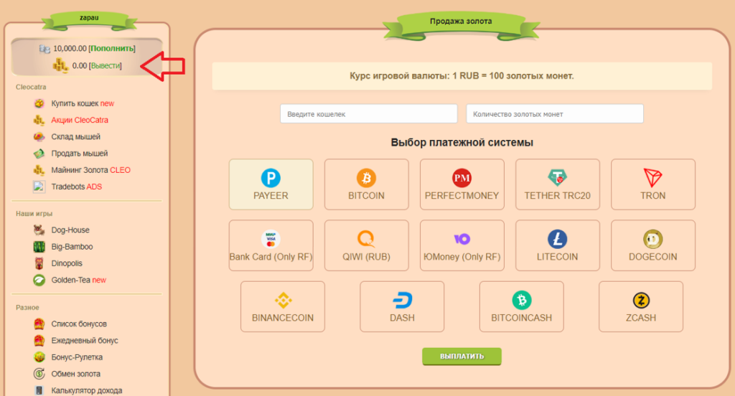This screenshot has width=735, height=396.
Task: Click the Бонус-Рулетка wheel icon
Action: tap(39, 357)
